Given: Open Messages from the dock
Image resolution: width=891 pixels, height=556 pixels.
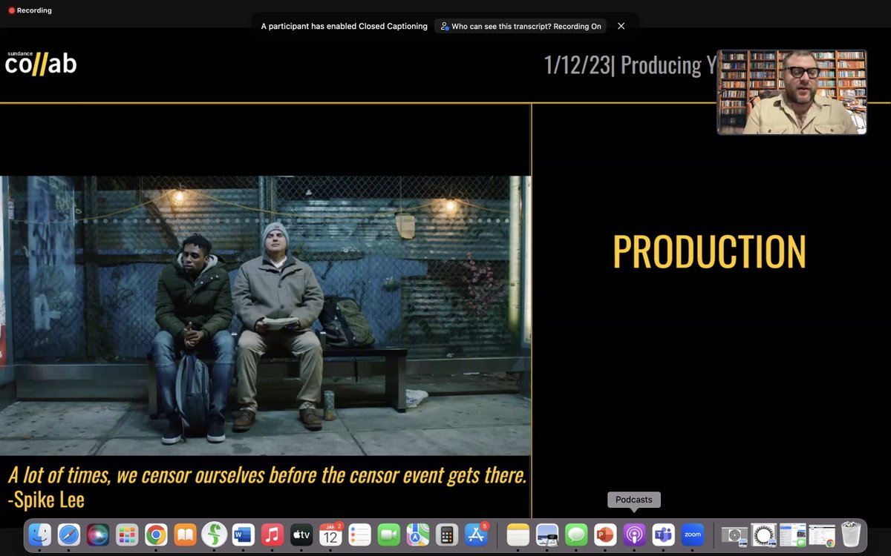Looking at the screenshot, I should 576,535.
